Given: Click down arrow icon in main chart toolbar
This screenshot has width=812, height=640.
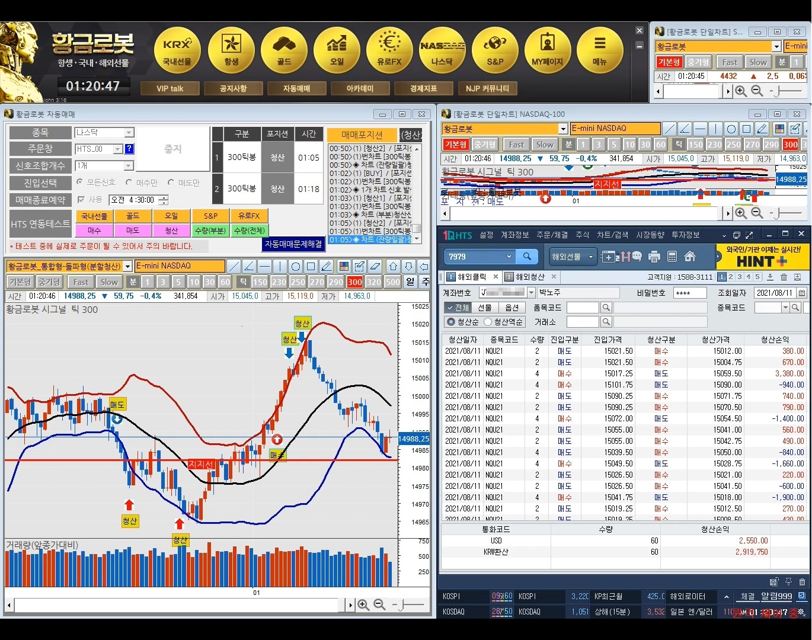Looking at the screenshot, I should tap(408, 266).
